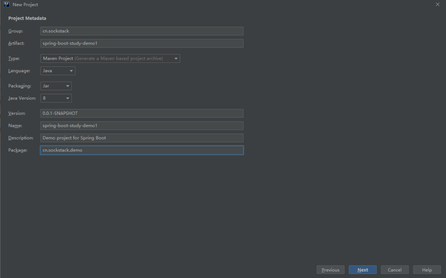Click the IntelliJ IDEA logo icon
446x278 pixels.
(6, 4)
